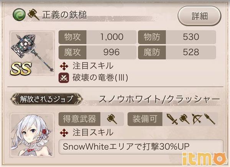This screenshot has width=230, height=167.
Task: Select the hammer icon in 装備可
Action: [x=184, y=119]
